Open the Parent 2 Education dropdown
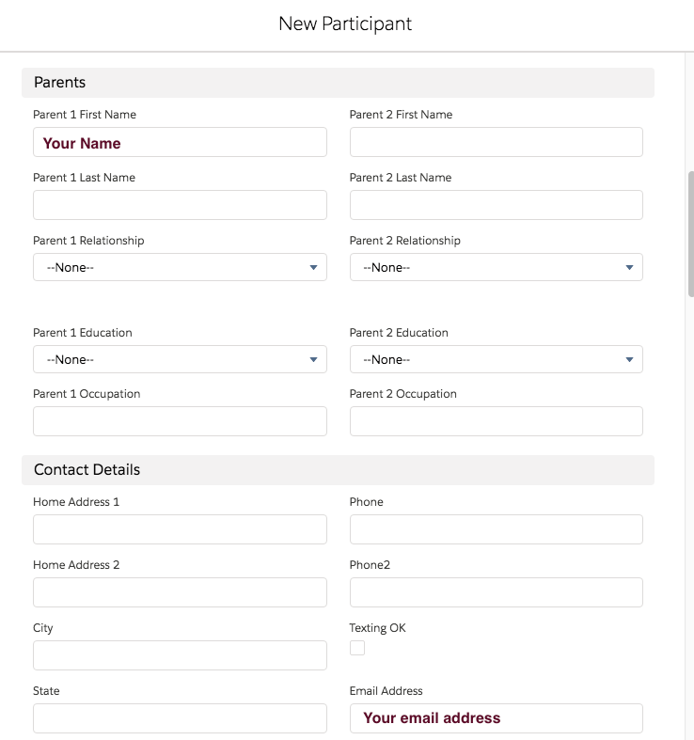This screenshot has width=694, height=740. coord(497,359)
